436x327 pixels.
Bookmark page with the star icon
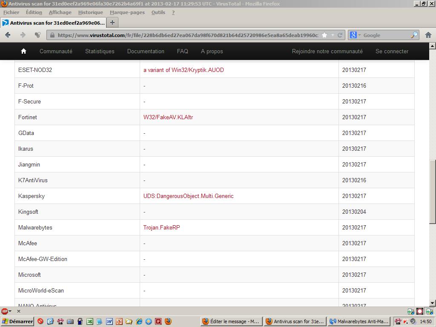click(x=324, y=35)
